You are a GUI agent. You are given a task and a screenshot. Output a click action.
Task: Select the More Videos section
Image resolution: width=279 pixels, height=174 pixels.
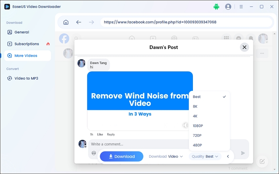point(28,56)
